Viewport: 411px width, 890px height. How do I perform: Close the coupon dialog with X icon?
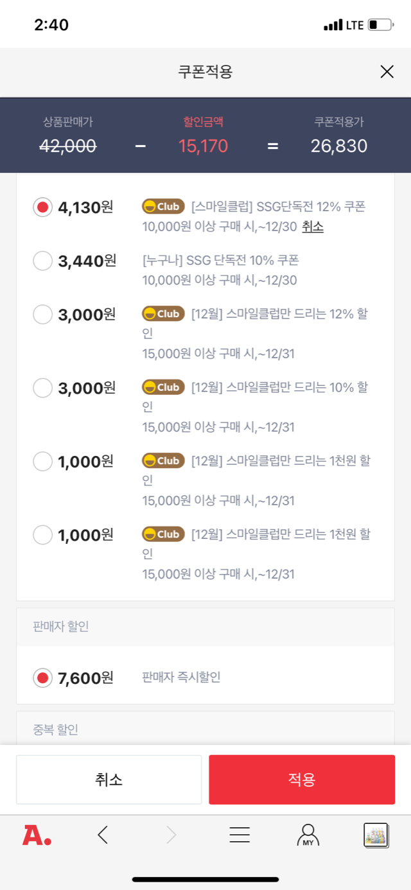[387, 72]
